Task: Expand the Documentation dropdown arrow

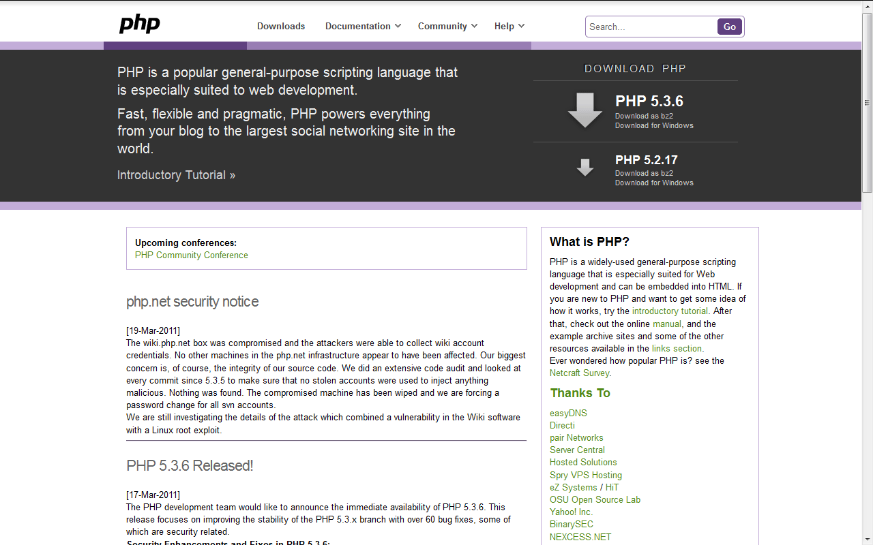Action: pyautogui.click(x=398, y=26)
